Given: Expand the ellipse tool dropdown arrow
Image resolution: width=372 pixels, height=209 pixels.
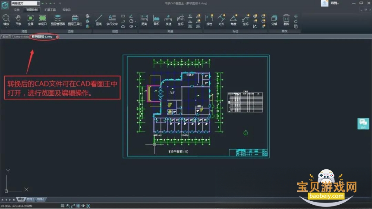Looking at the screenshot, I should (135, 27).
